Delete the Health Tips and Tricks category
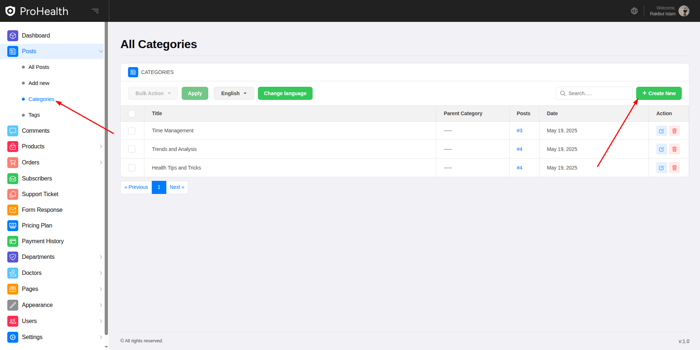The width and height of the screenshot is (700, 350). click(674, 168)
